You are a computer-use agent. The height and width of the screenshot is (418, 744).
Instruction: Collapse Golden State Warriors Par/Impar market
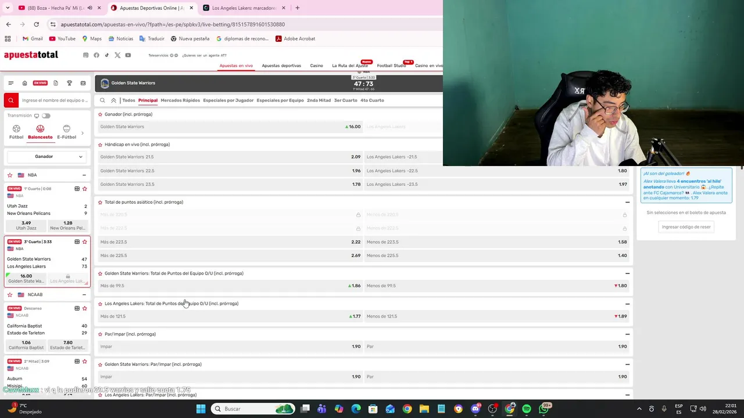click(x=627, y=365)
